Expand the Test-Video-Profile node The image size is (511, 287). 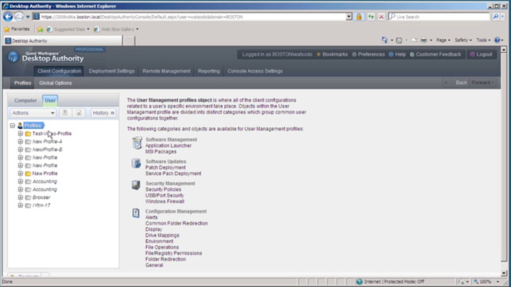click(x=20, y=134)
